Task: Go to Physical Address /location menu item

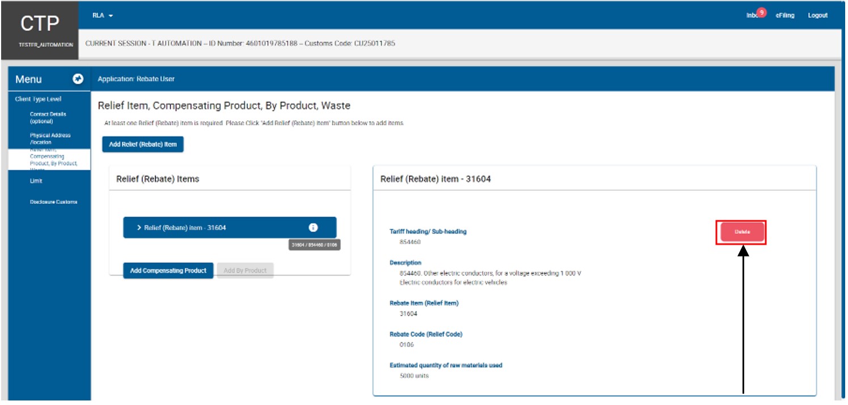Action: 50,139
